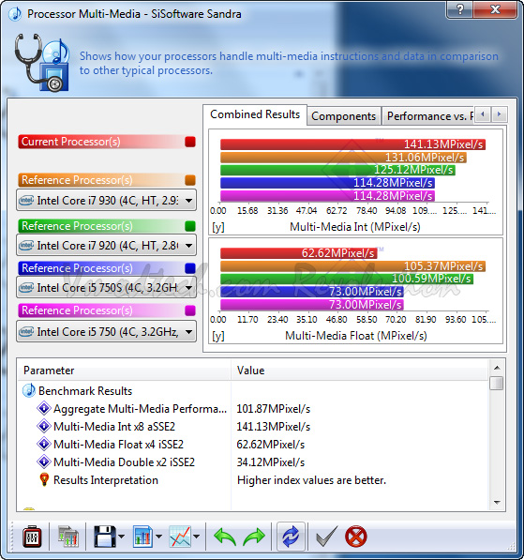524x560 pixels.
Task: Click the bar chart view icon
Action: pyautogui.click(x=142, y=536)
